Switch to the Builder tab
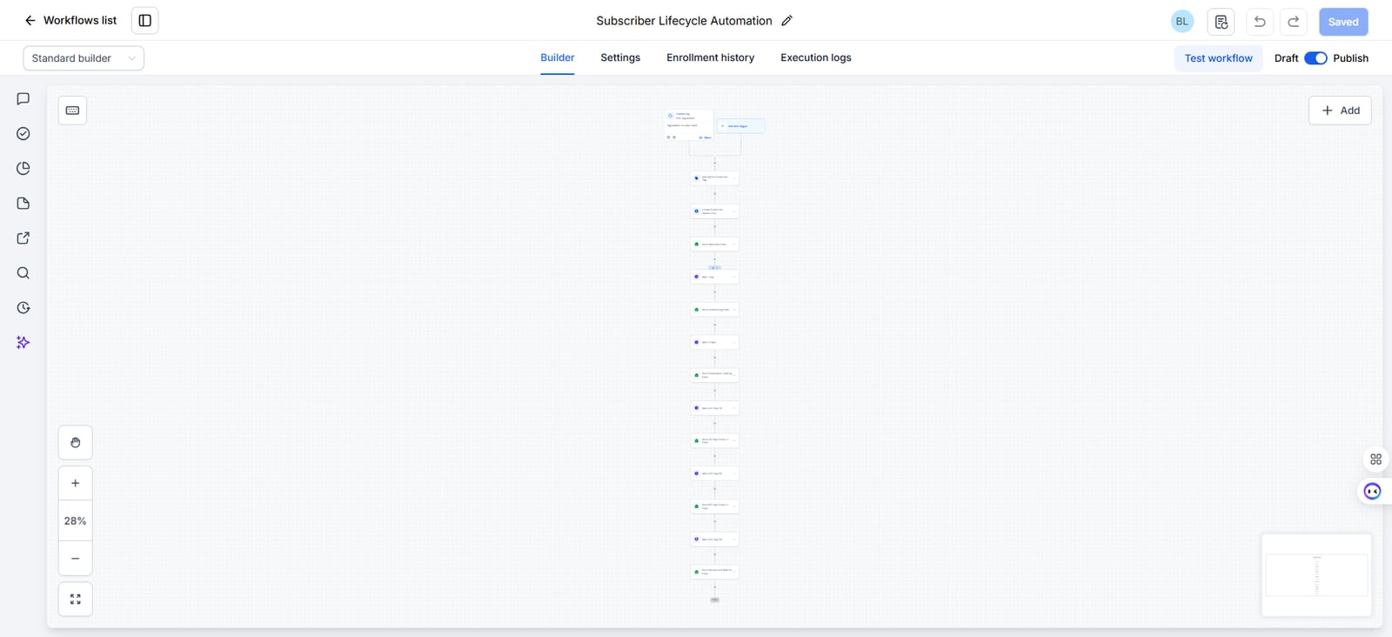Viewport: 1392px width, 637px height. click(x=558, y=57)
